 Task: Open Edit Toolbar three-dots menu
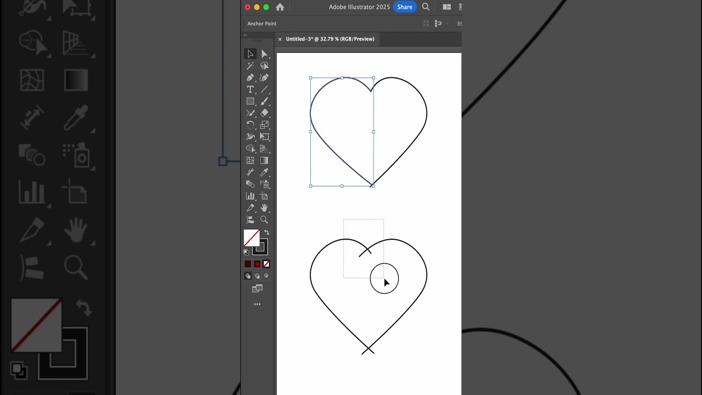(x=257, y=304)
